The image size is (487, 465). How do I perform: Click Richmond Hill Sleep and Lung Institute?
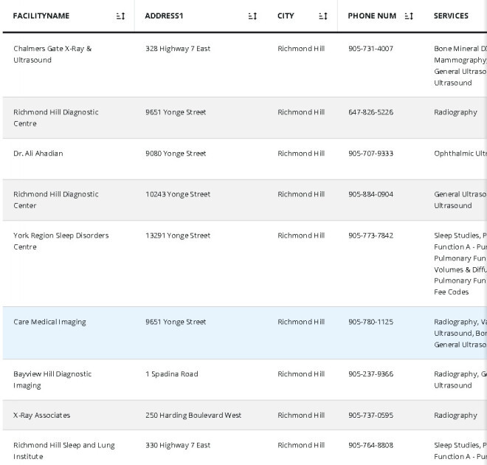[x=63, y=450]
